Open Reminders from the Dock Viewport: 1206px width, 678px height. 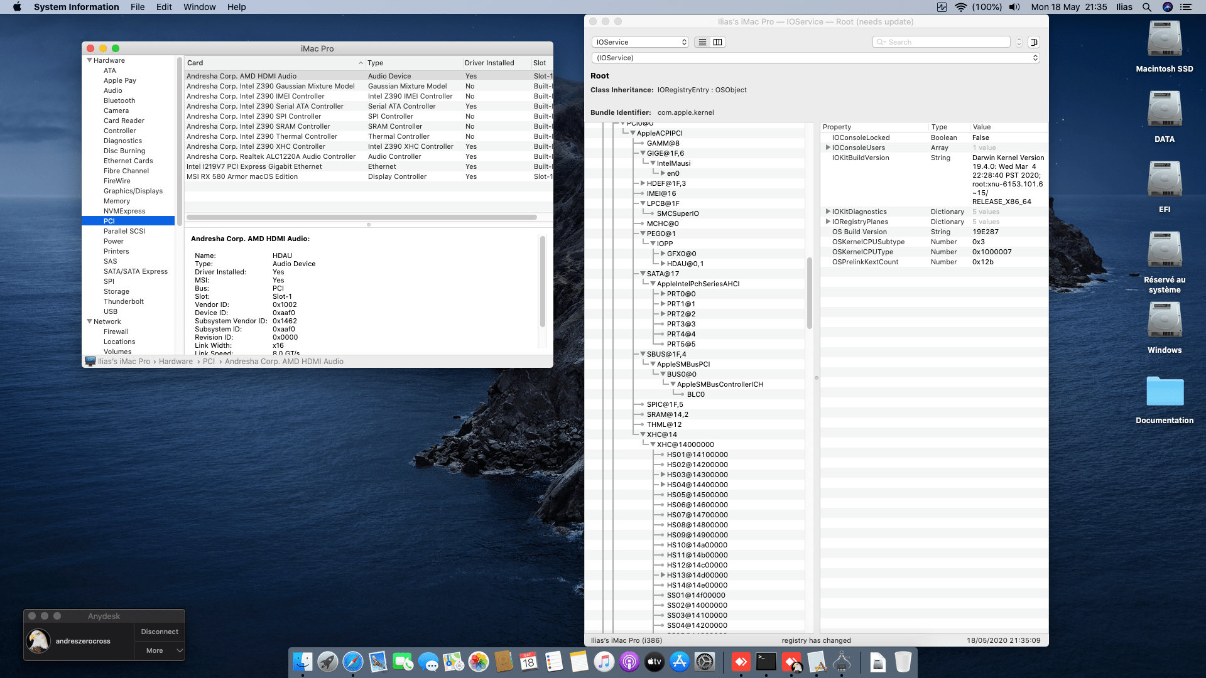pos(554,662)
